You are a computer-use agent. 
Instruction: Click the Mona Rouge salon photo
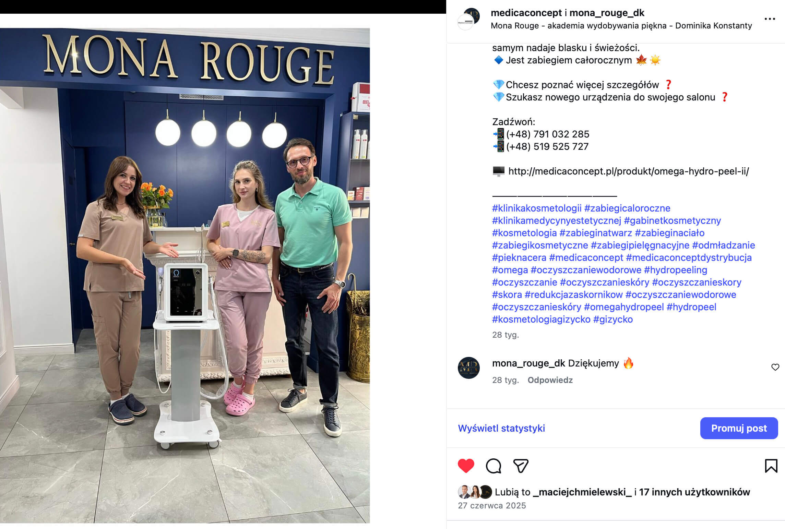(185, 275)
